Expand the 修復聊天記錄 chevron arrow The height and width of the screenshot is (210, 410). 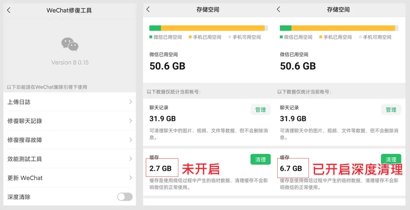pos(130,121)
